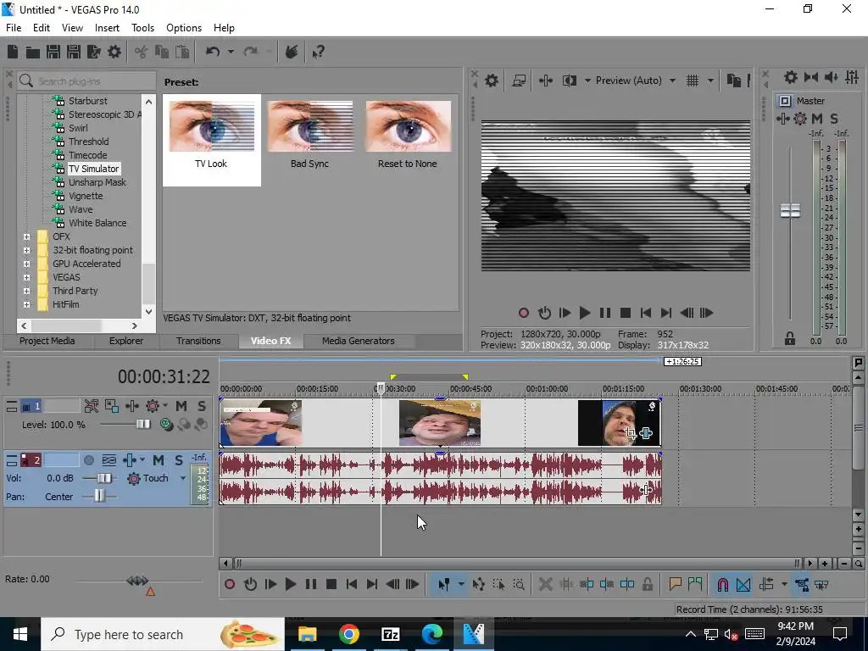
Task: Copy the preview snapshot to clipboard
Action: coord(733,81)
